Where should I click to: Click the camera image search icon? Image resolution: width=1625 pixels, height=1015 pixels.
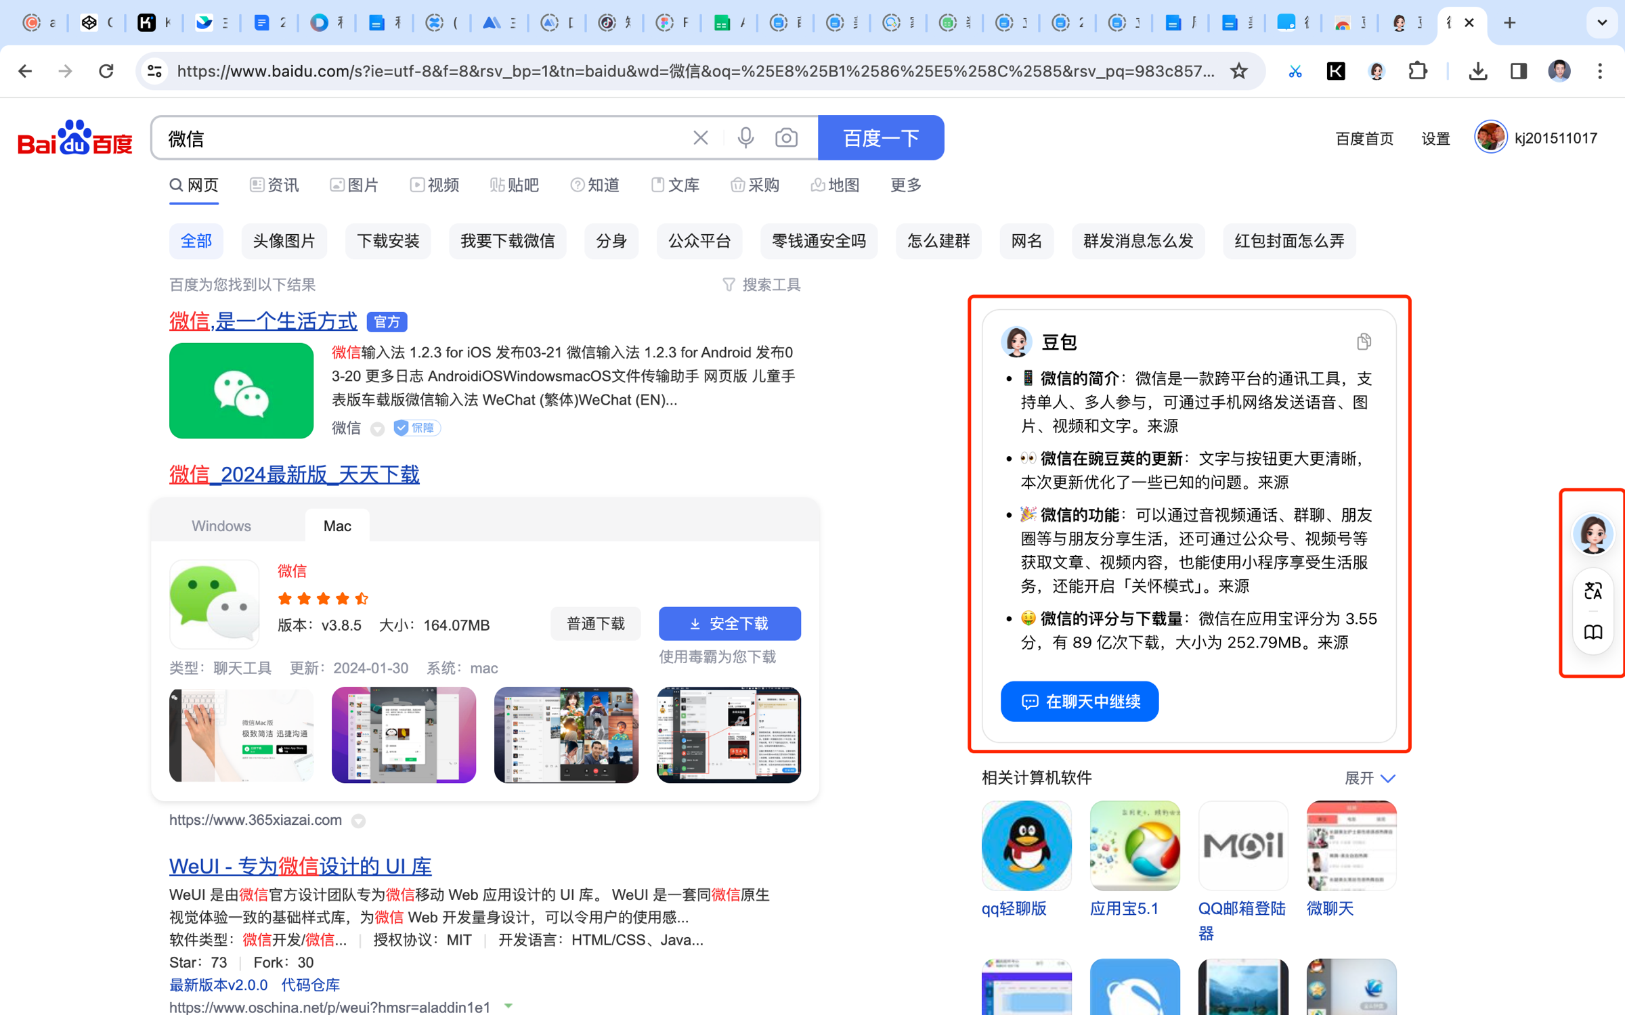(x=786, y=138)
